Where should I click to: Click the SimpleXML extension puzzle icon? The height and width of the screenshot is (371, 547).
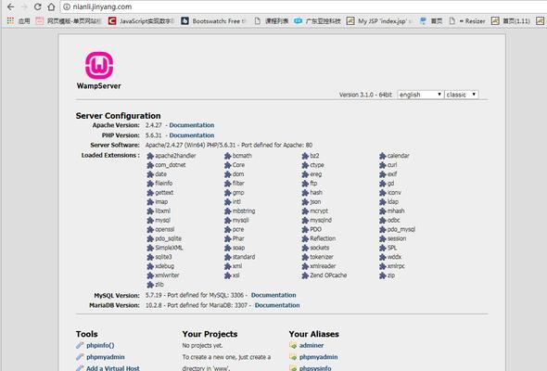[x=150, y=248]
